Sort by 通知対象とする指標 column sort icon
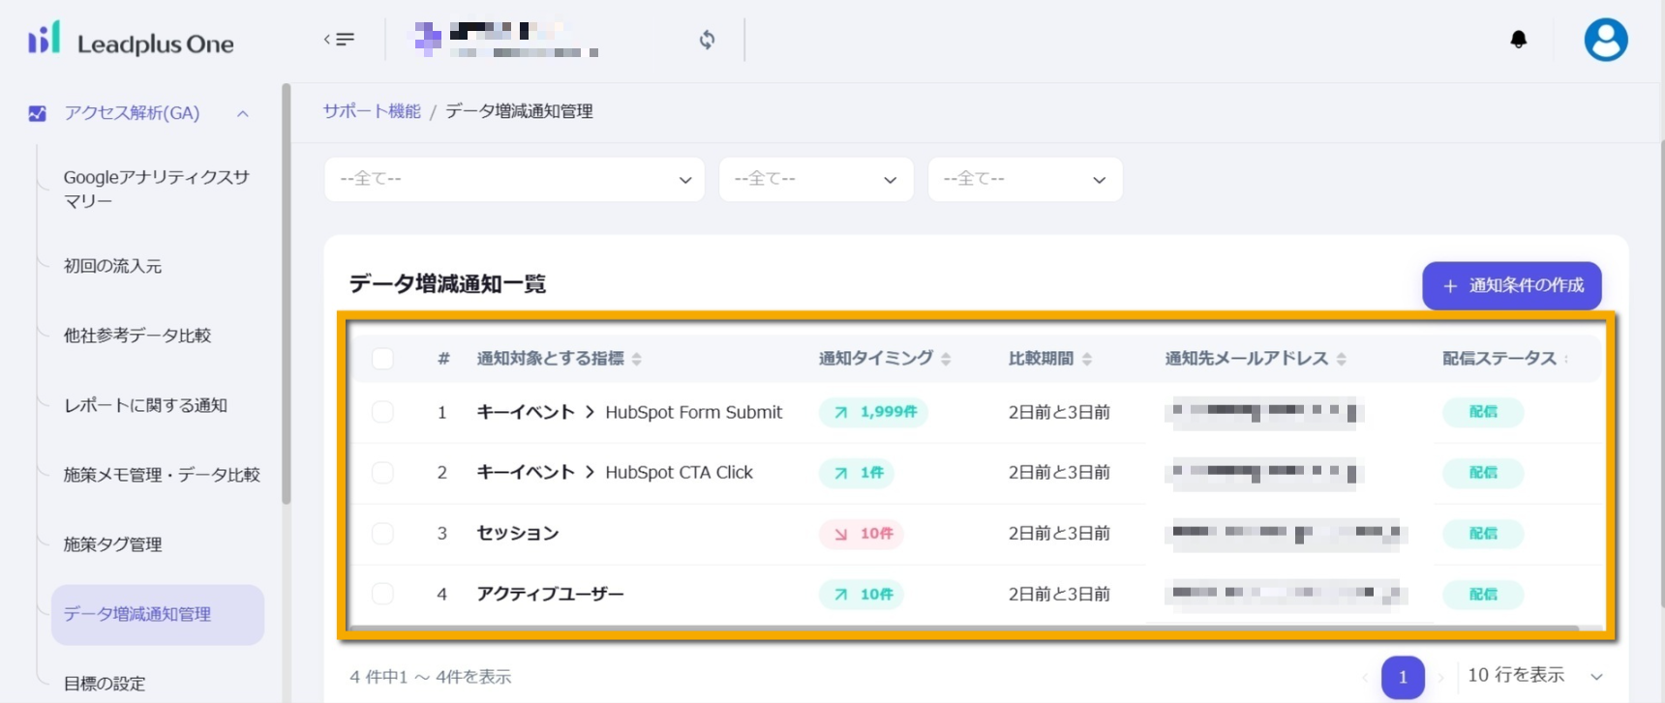Image resolution: width=1665 pixels, height=703 pixels. (637, 360)
